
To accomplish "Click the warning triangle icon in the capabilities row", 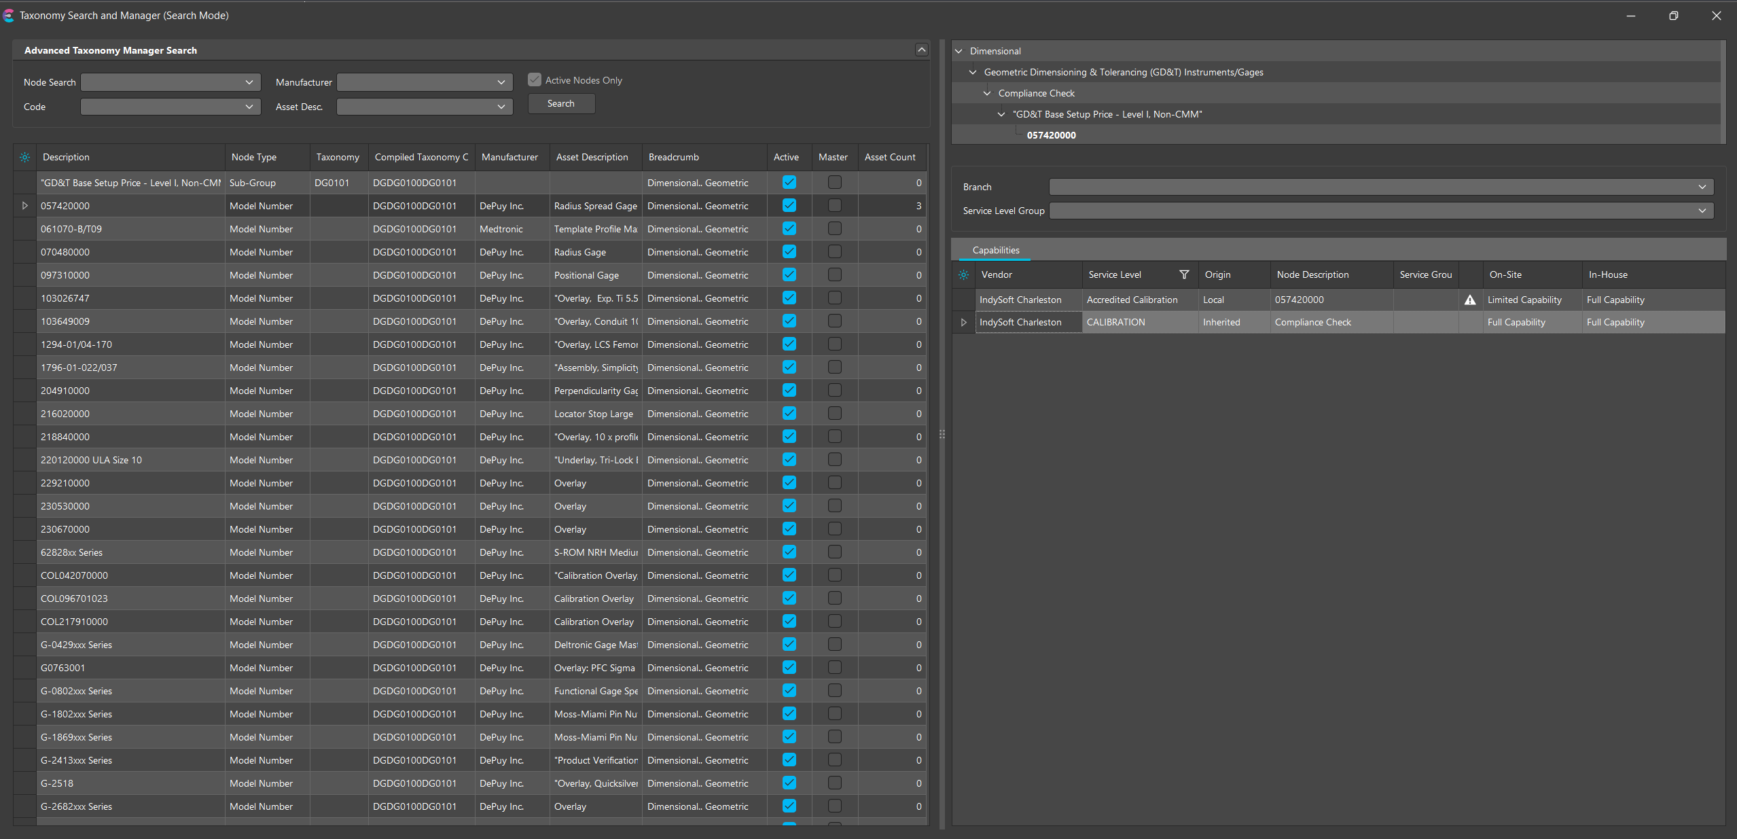I will click(x=1470, y=300).
